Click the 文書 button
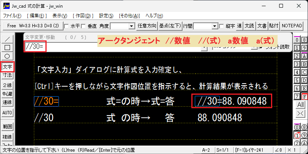Screen dimensions: 308x154 262,26
